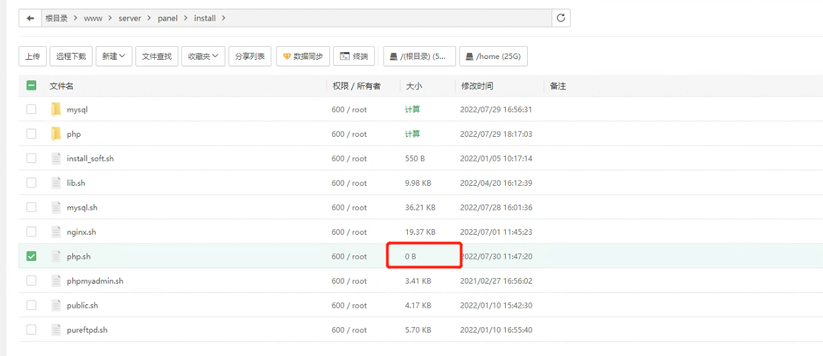Toggle the select-all files checkbox
823x356 pixels.
tap(32, 85)
